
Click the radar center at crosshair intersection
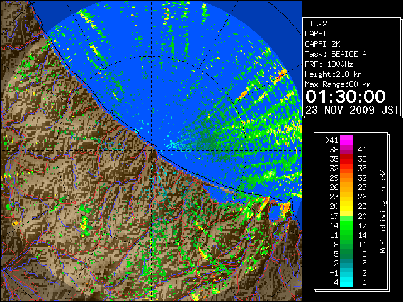pyautogui.click(x=152, y=150)
